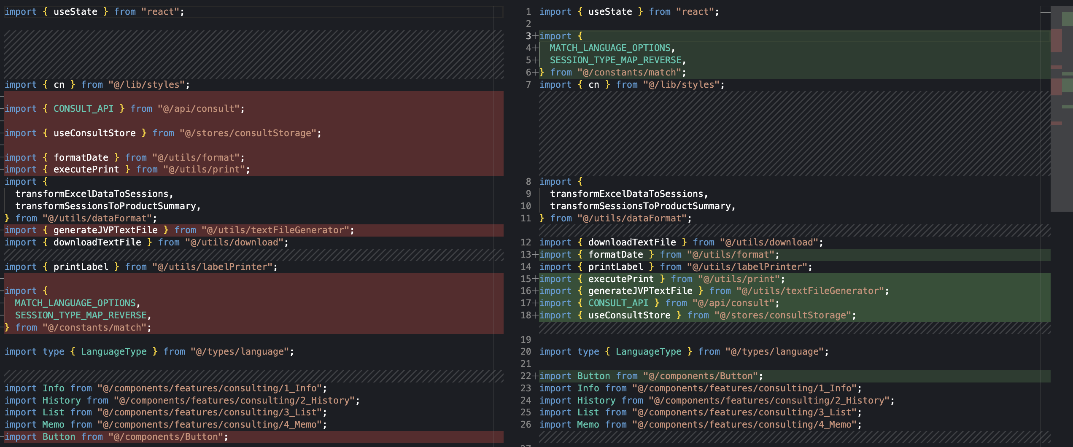Click SESSION_TYPE_MAP_REVERSE on right pane line 5

click(615, 60)
